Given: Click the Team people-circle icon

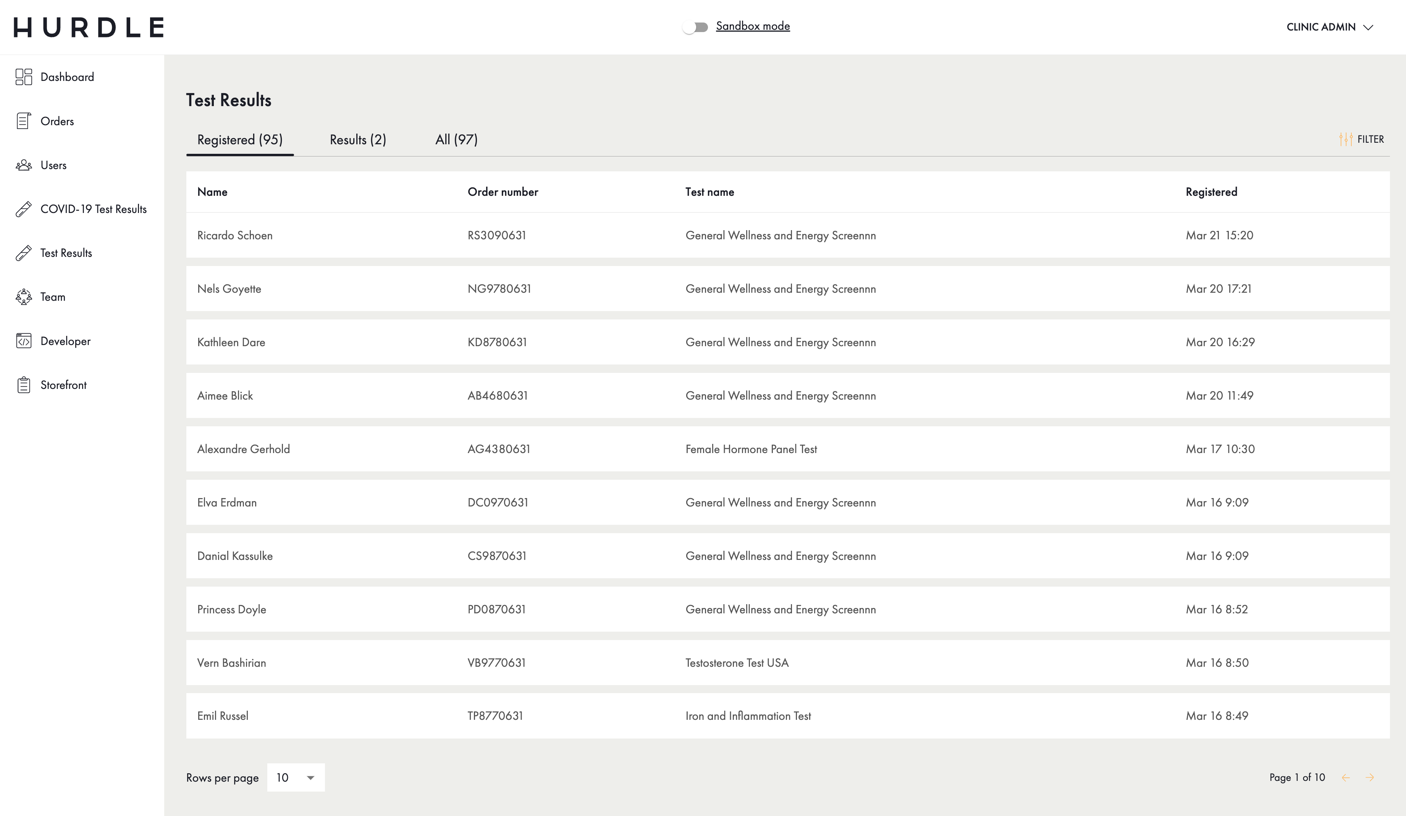Looking at the screenshot, I should [23, 297].
